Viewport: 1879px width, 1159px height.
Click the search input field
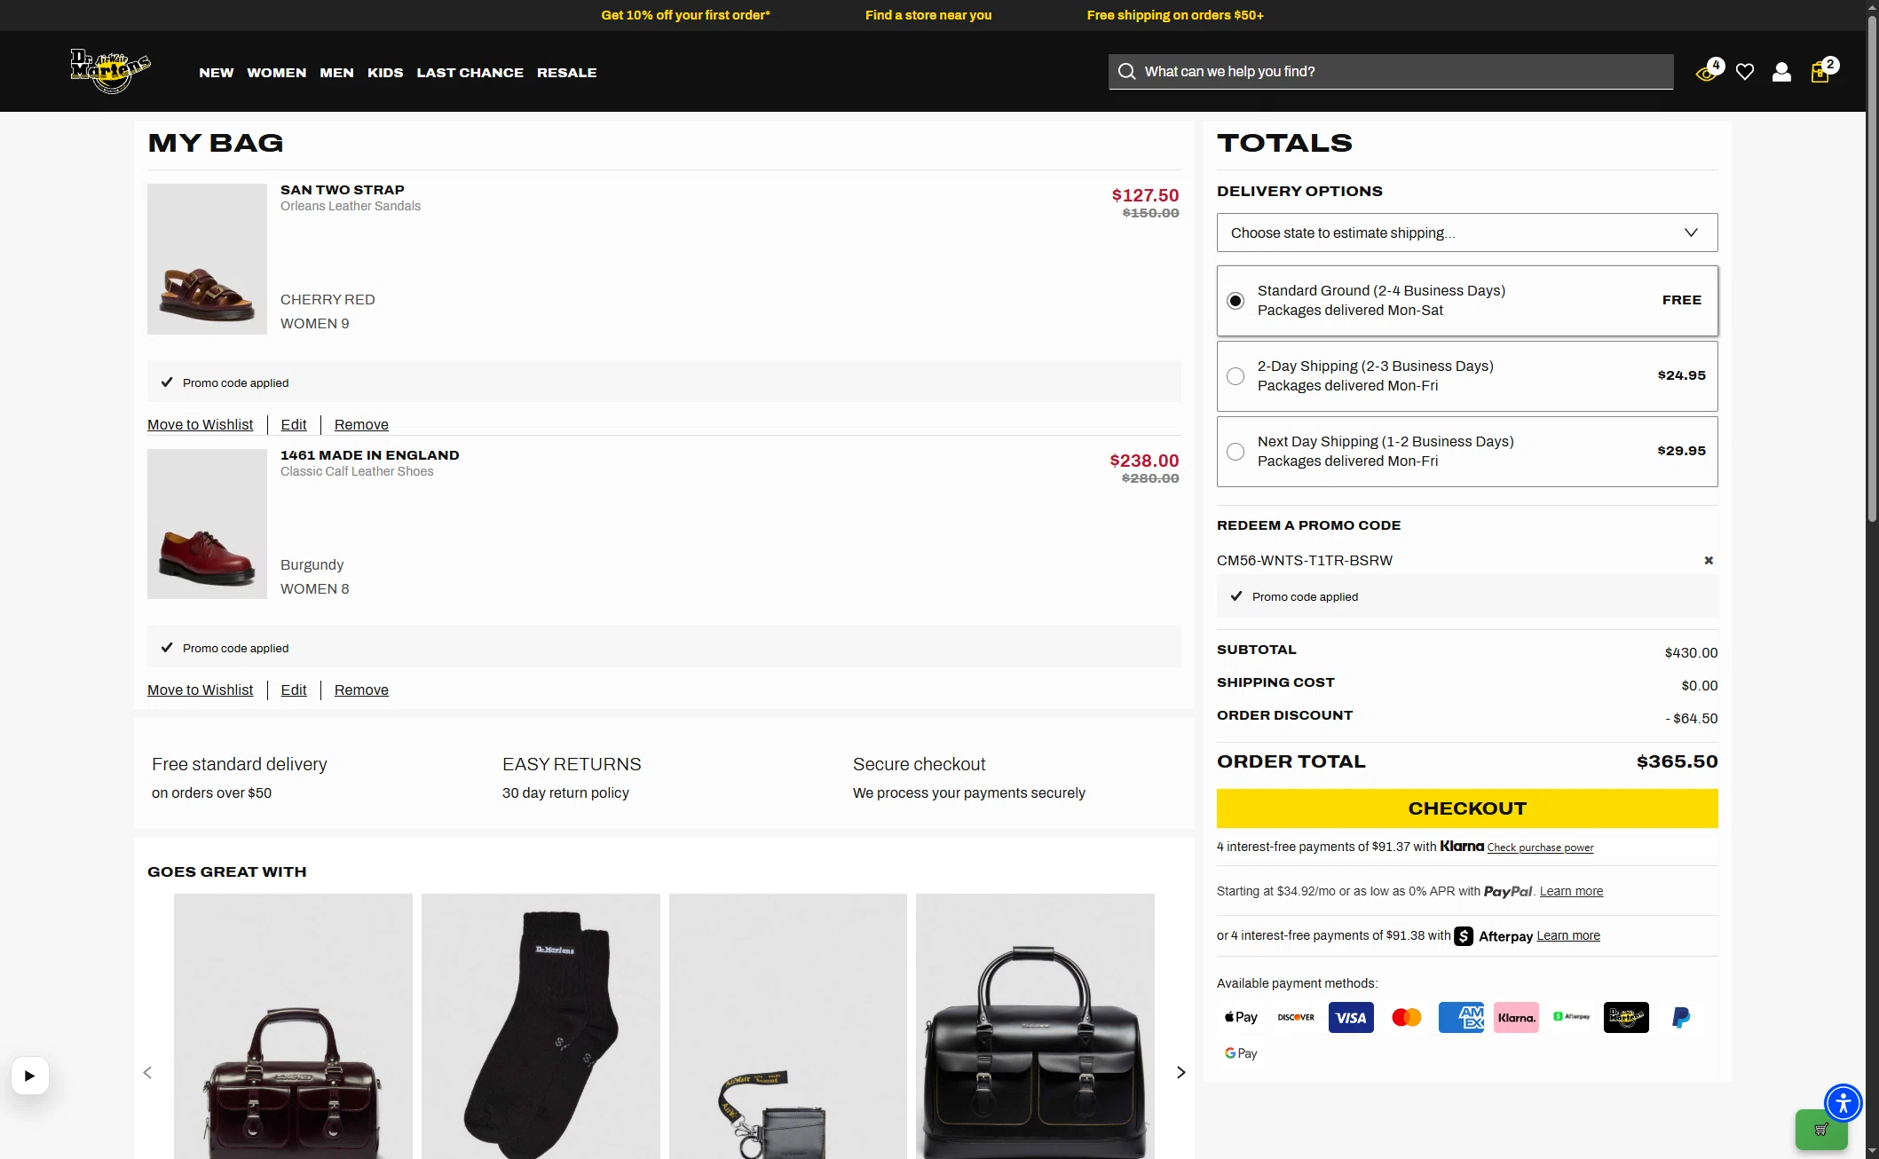point(1391,72)
